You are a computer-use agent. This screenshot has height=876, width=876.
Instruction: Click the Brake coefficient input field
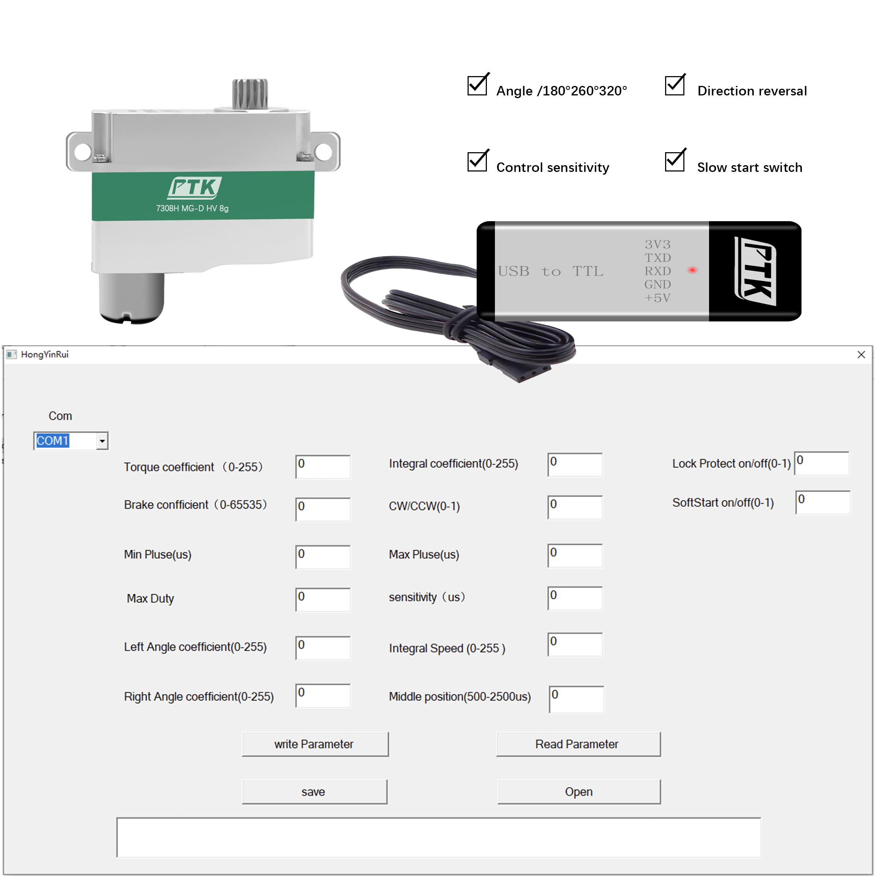click(323, 509)
